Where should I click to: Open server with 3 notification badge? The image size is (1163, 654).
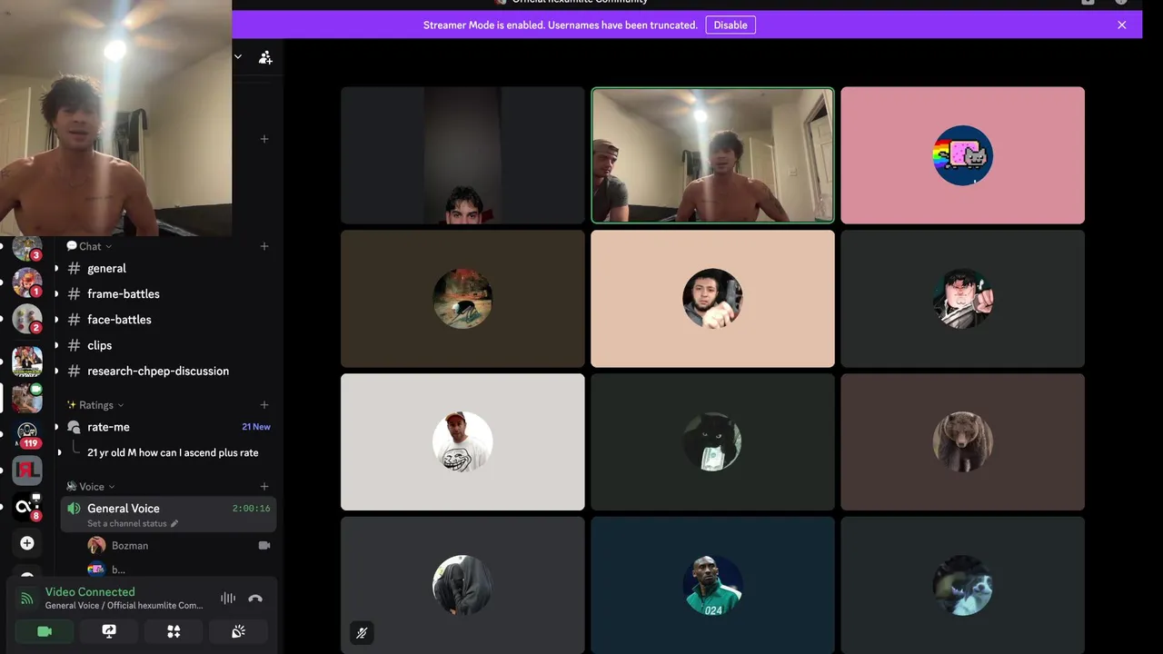tap(26, 247)
